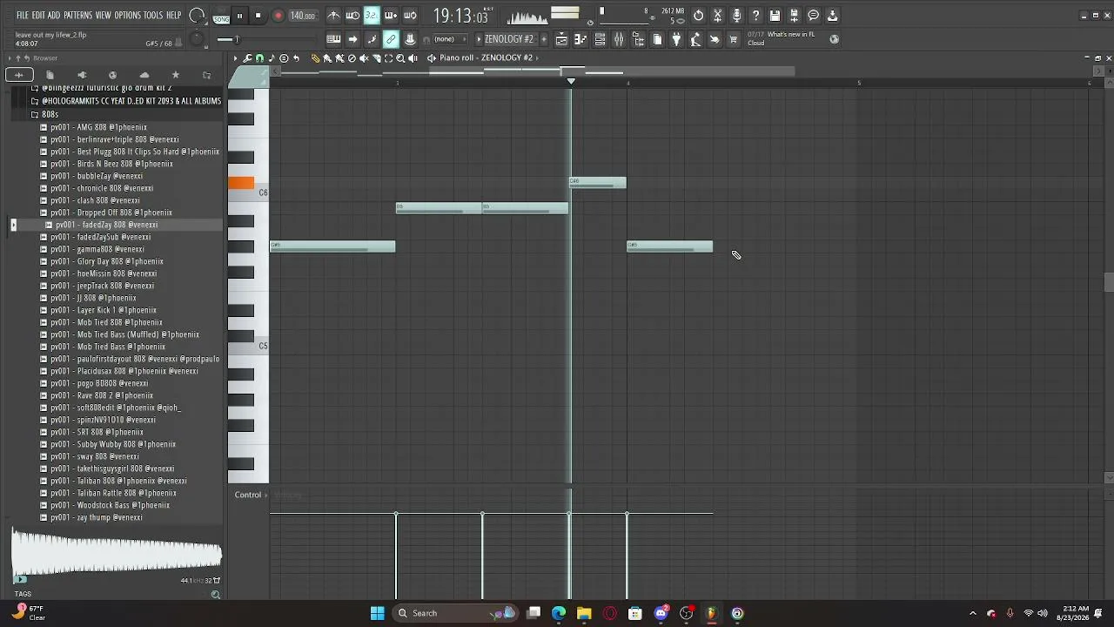The image size is (1114, 627).
Task: Open the PATTERNS menu
Action: pos(78,16)
